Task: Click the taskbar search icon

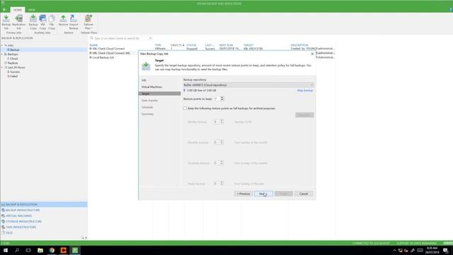Action: pyautogui.click(x=17, y=250)
